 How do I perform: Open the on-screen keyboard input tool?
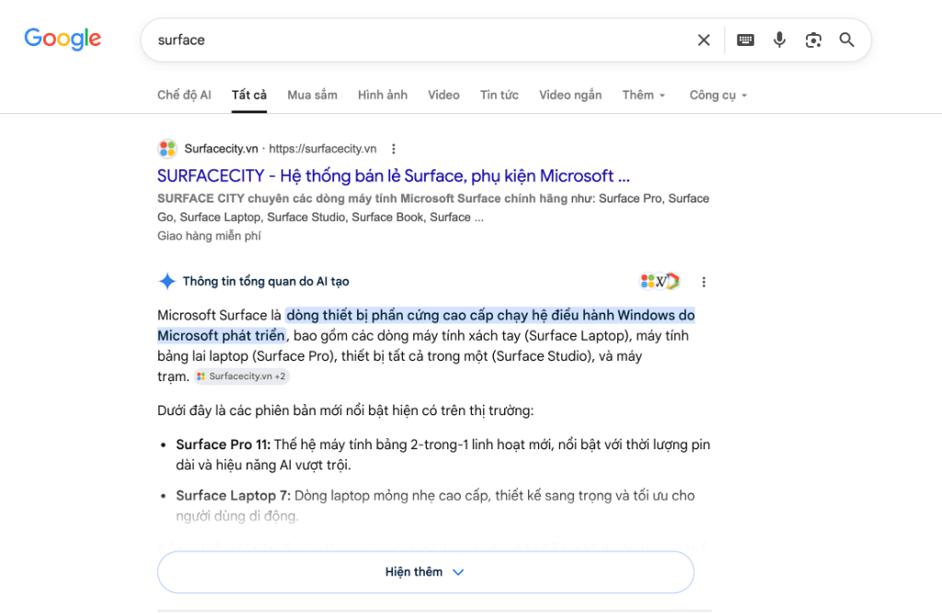point(745,40)
